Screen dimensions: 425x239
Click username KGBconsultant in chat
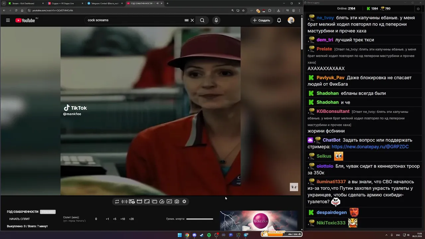click(x=333, y=112)
